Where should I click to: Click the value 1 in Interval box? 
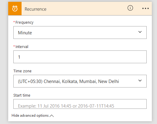(x=19, y=57)
